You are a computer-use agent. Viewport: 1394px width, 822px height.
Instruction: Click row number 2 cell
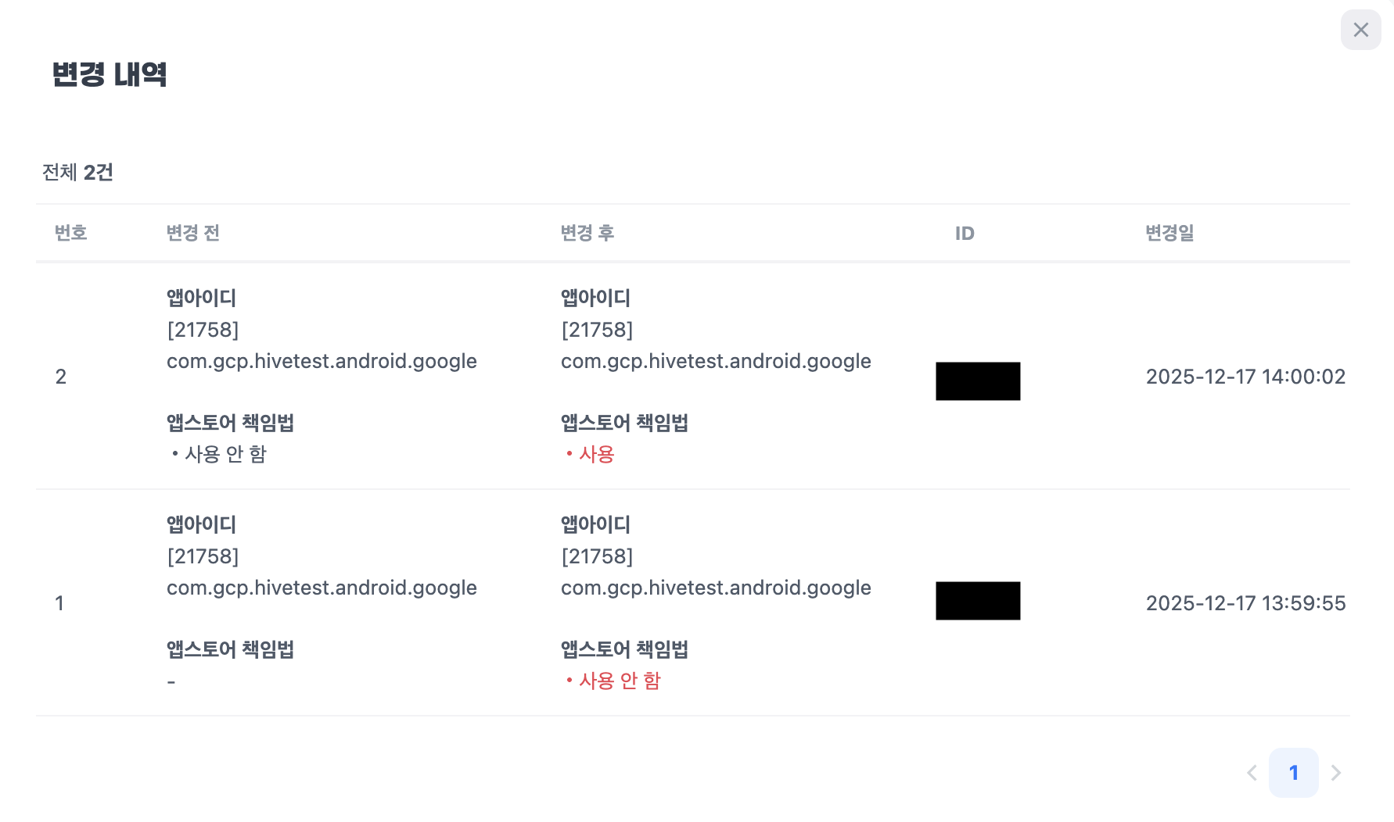tap(61, 377)
